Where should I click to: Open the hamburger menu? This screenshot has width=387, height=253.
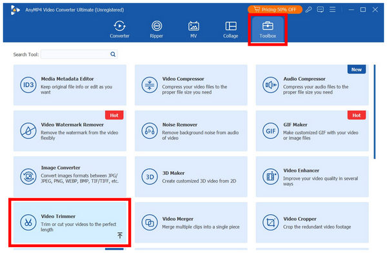click(x=332, y=10)
